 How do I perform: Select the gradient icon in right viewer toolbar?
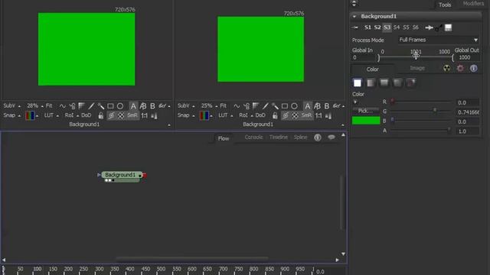(256, 106)
